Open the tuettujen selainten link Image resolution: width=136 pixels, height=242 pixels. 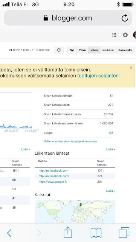pos(98,76)
